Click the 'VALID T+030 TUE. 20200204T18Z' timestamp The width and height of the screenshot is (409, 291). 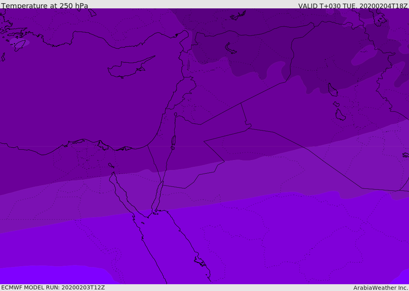click(353, 6)
